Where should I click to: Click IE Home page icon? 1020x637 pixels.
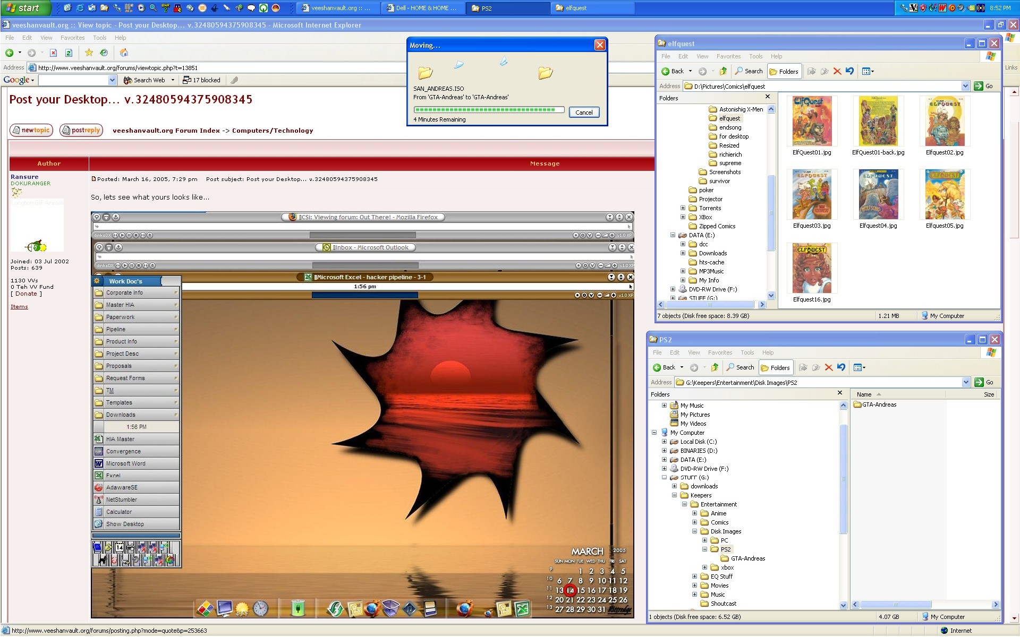tap(124, 53)
